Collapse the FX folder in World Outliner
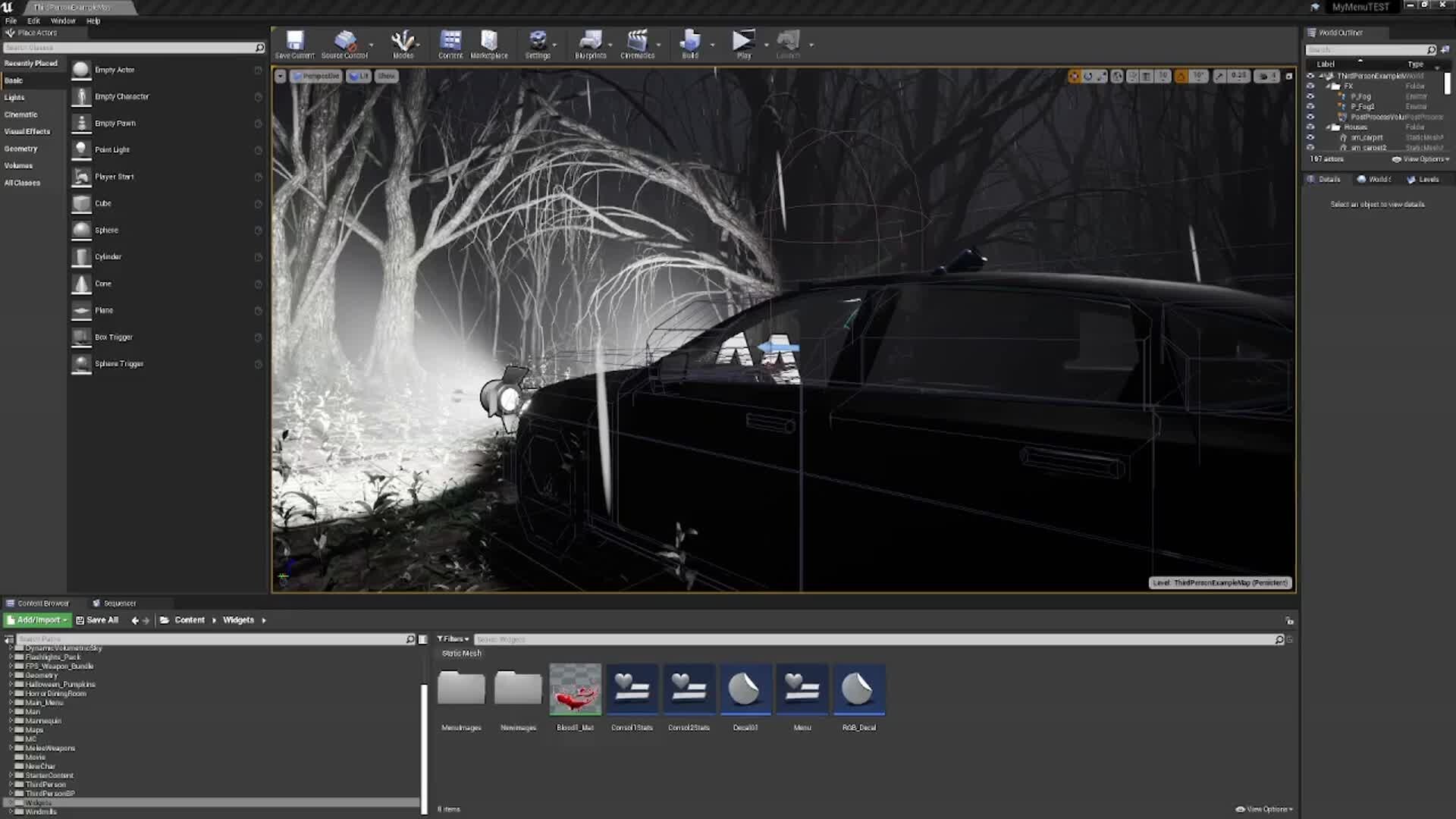The height and width of the screenshot is (819, 1456). [1328, 86]
